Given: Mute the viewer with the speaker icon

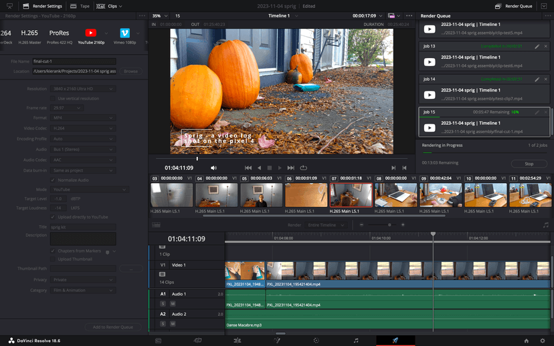Looking at the screenshot, I should [214, 168].
